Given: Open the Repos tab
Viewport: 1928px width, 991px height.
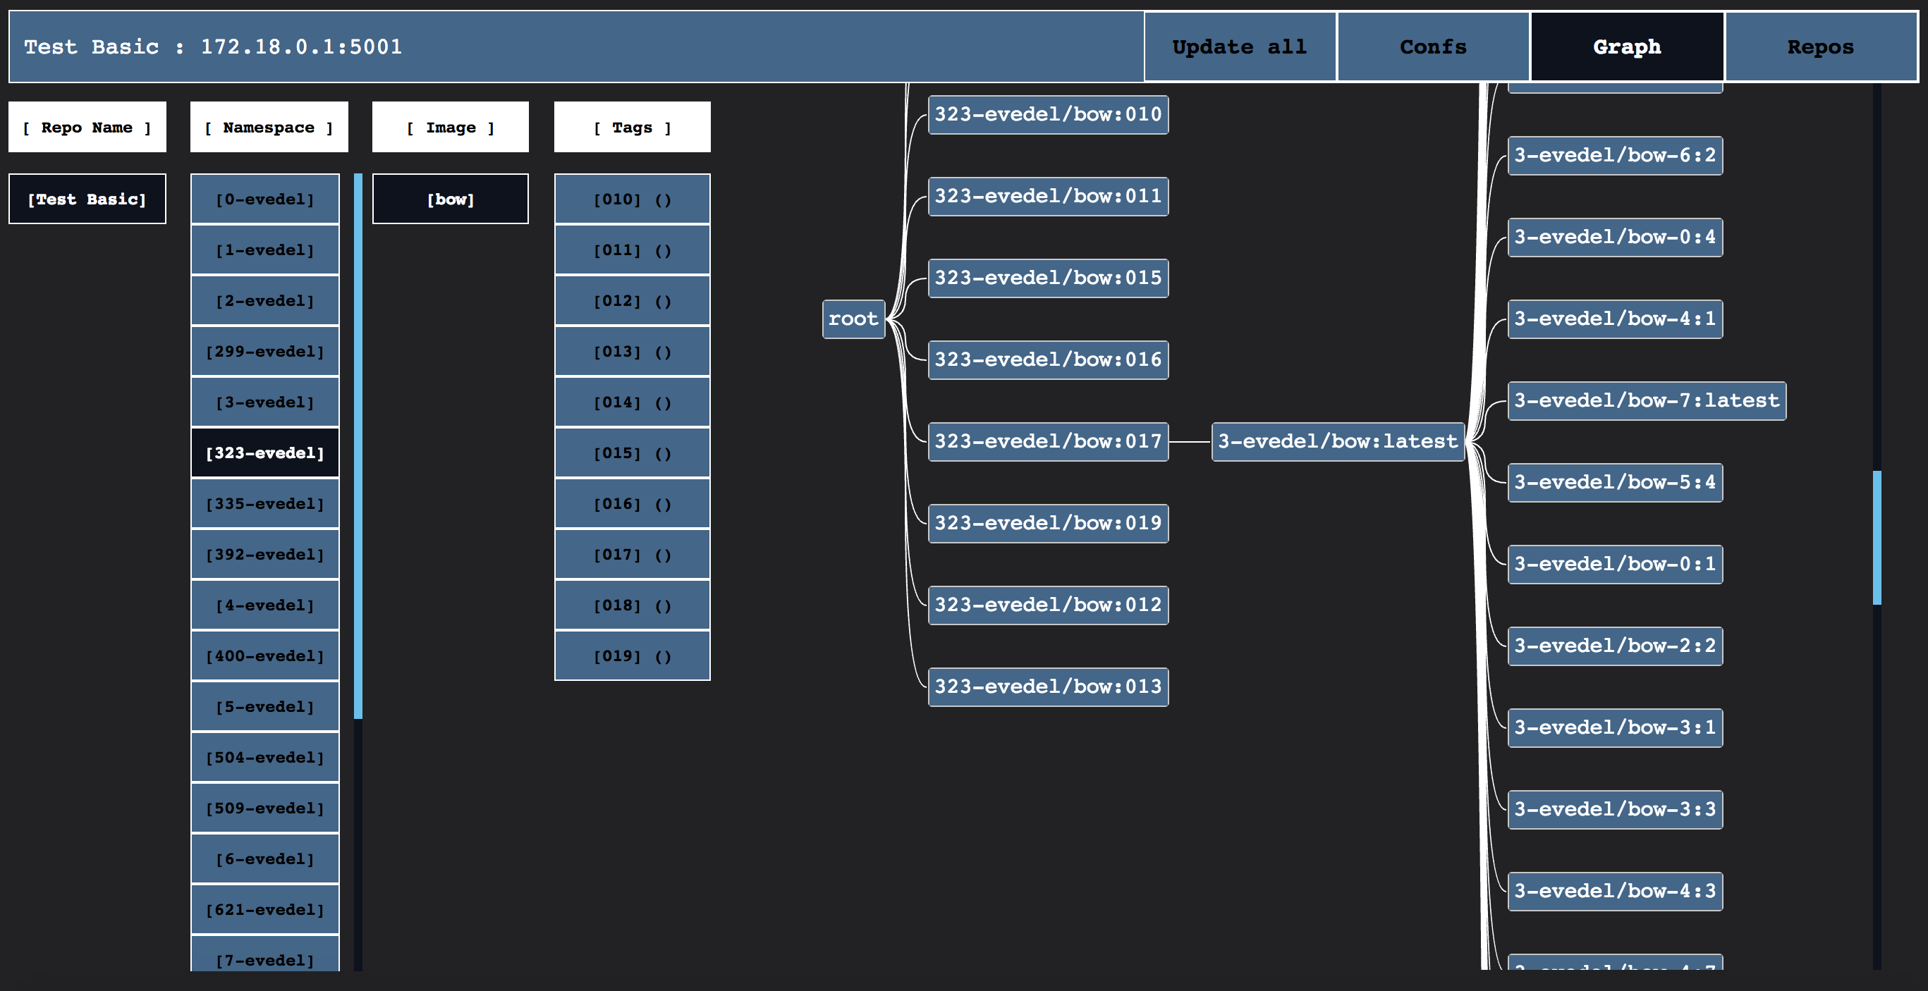Looking at the screenshot, I should tap(1820, 47).
